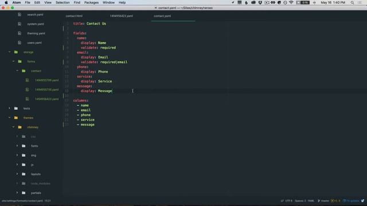Click the green forms folder icon
367x206 pixels.
point(20,61)
